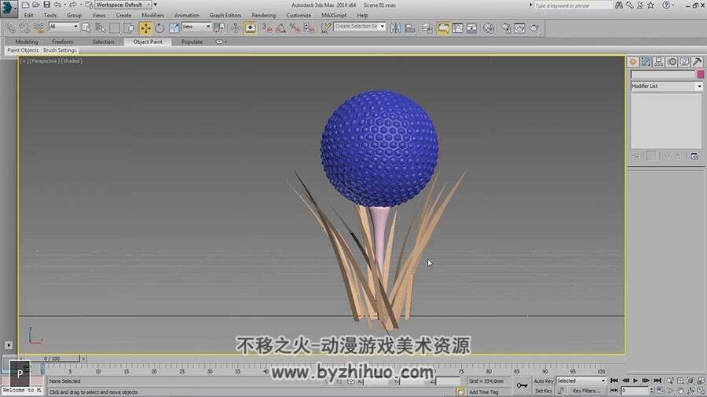The image size is (707, 397).
Task: Click Select and Manipulate tool
Action: pyautogui.click(x=236, y=28)
